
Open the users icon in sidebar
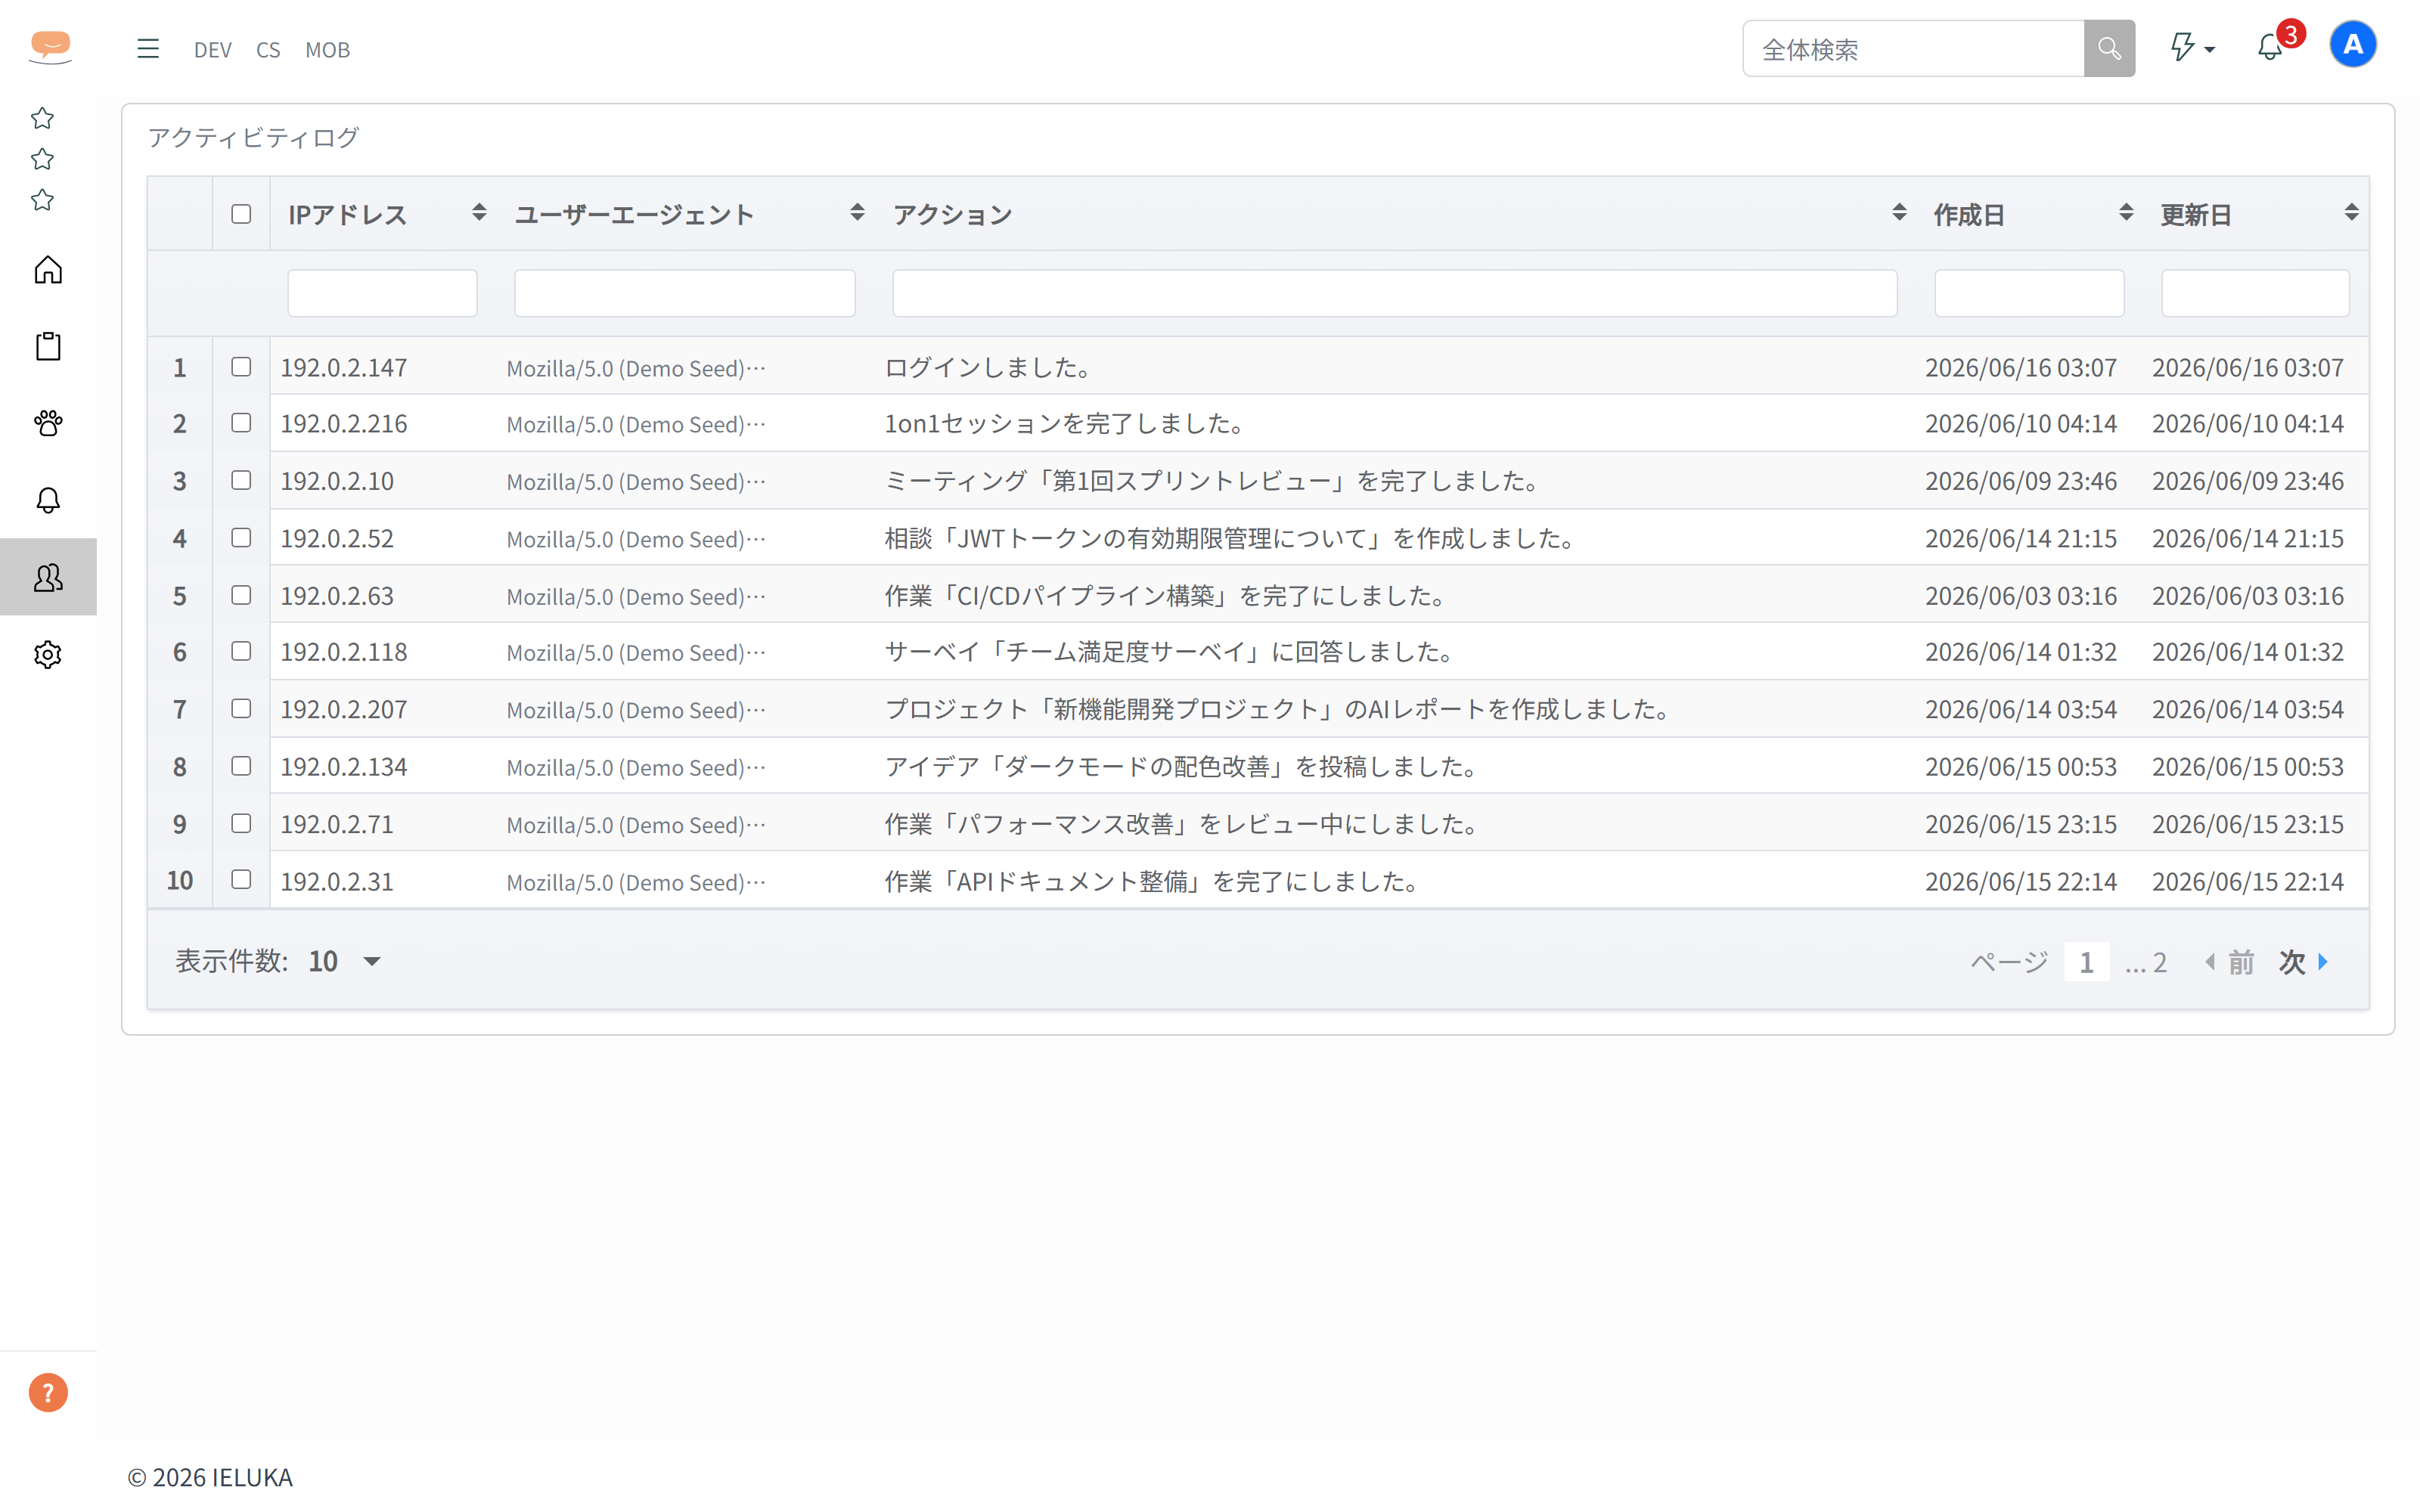pyautogui.click(x=48, y=577)
